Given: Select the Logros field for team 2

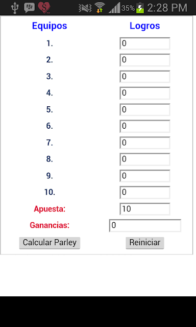Looking at the screenshot, I should pyautogui.click(x=145, y=60).
